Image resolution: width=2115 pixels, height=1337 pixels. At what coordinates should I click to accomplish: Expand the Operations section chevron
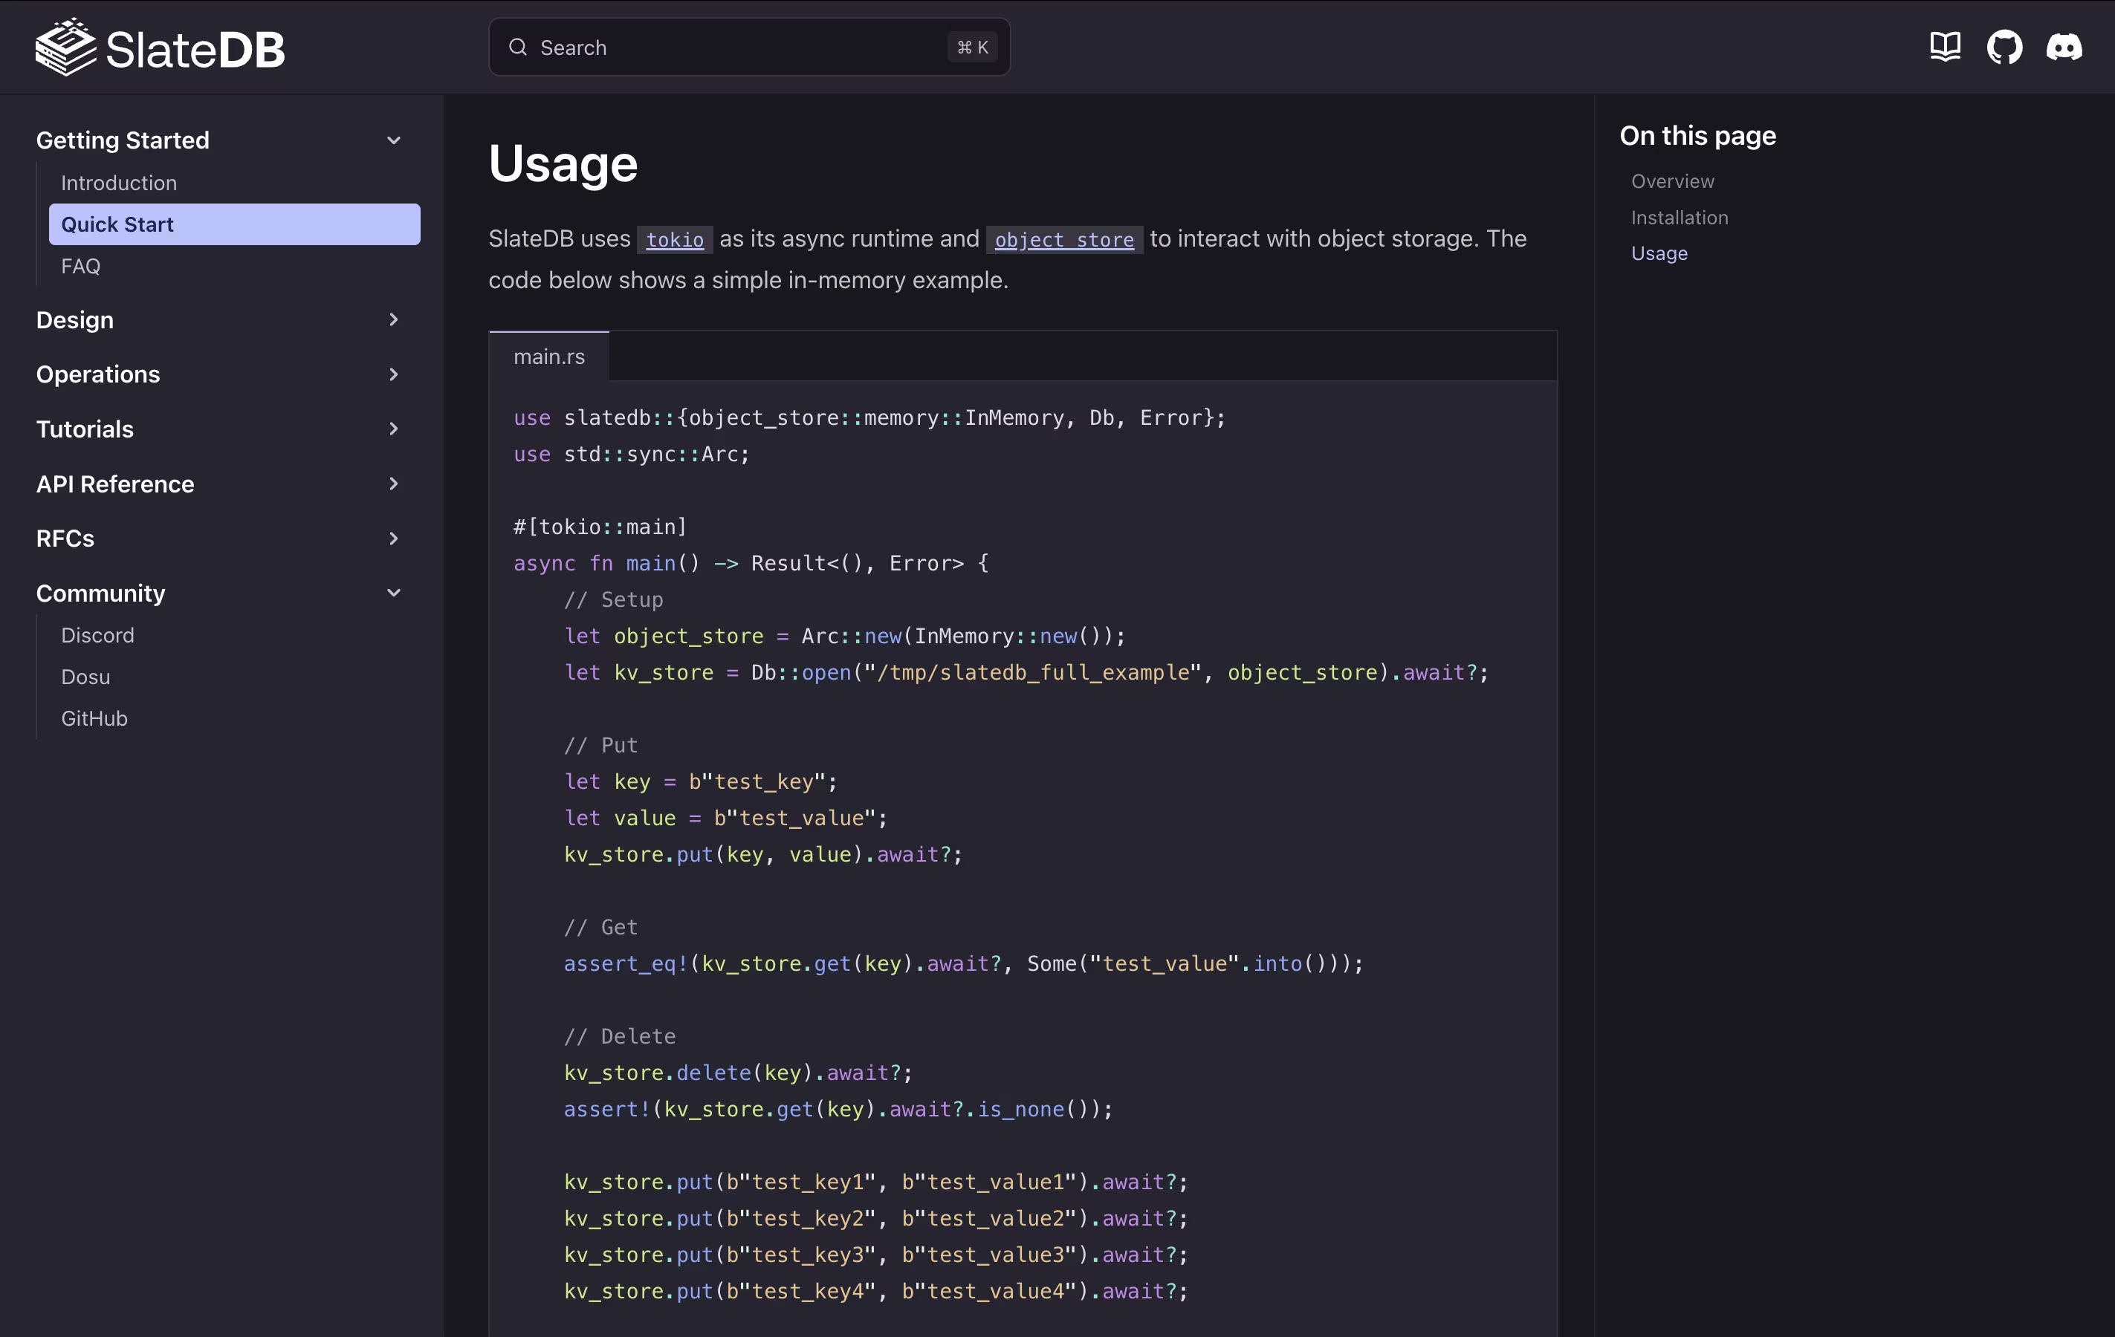click(393, 375)
